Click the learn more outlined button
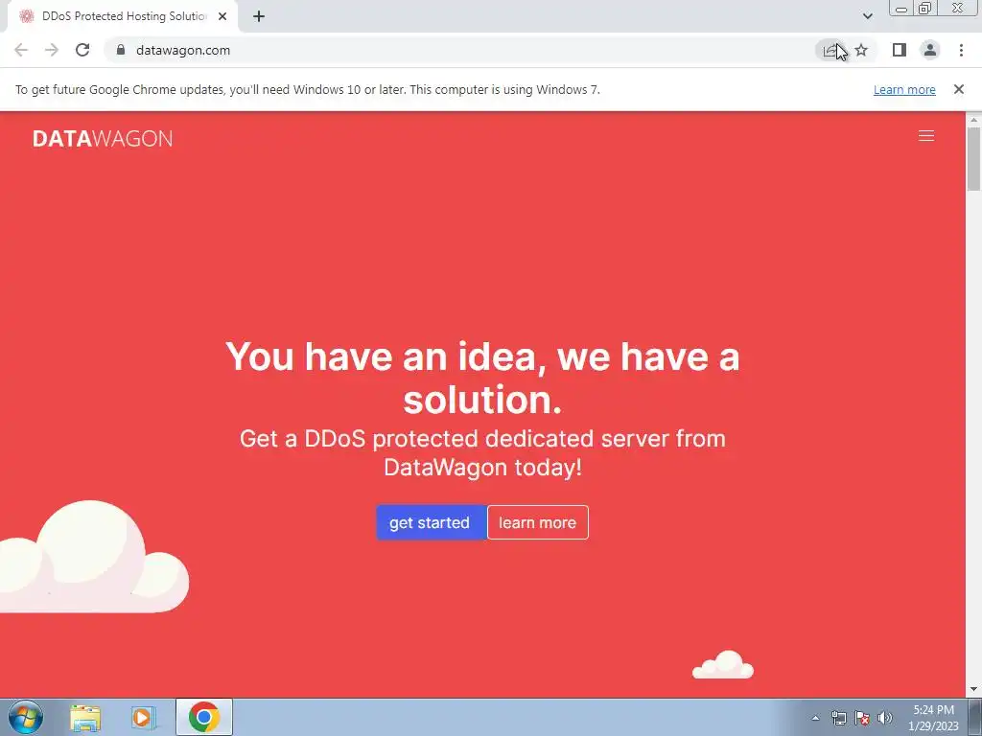982x736 pixels. [537, 522]
